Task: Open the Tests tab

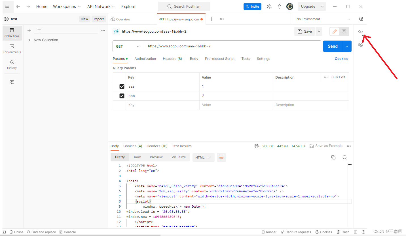Action: coord(246,59)
